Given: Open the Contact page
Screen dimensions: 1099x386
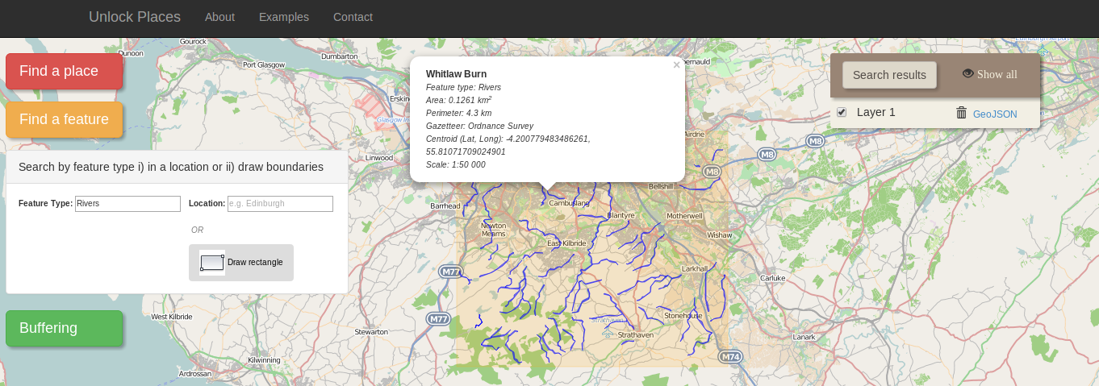Looking at the screenshot, I should point(353,17).
